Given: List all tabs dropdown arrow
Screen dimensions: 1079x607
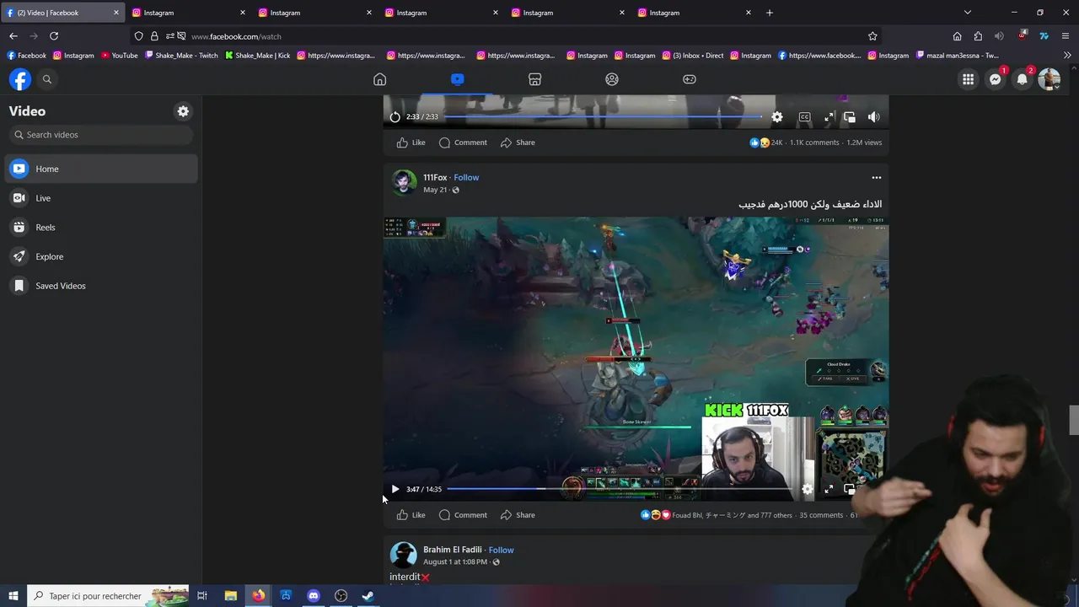Looking at the screenshot, I should pos(968,13).
